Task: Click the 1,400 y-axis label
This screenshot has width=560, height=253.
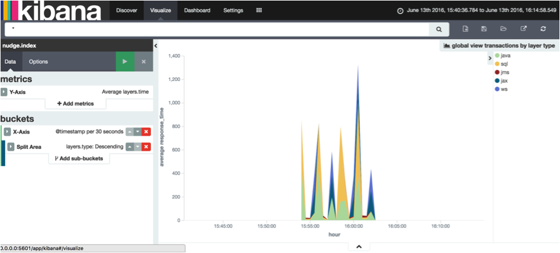Action: point(173,56)
